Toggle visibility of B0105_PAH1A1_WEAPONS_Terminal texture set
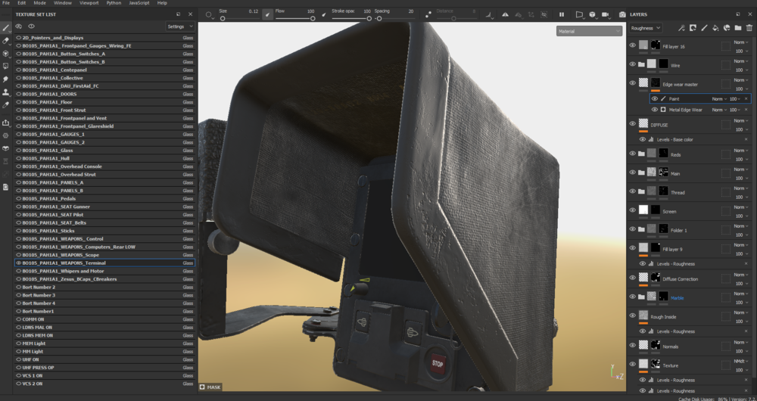Image resolution: width=757 pixels, height=401 pixels. pos(19,263)
